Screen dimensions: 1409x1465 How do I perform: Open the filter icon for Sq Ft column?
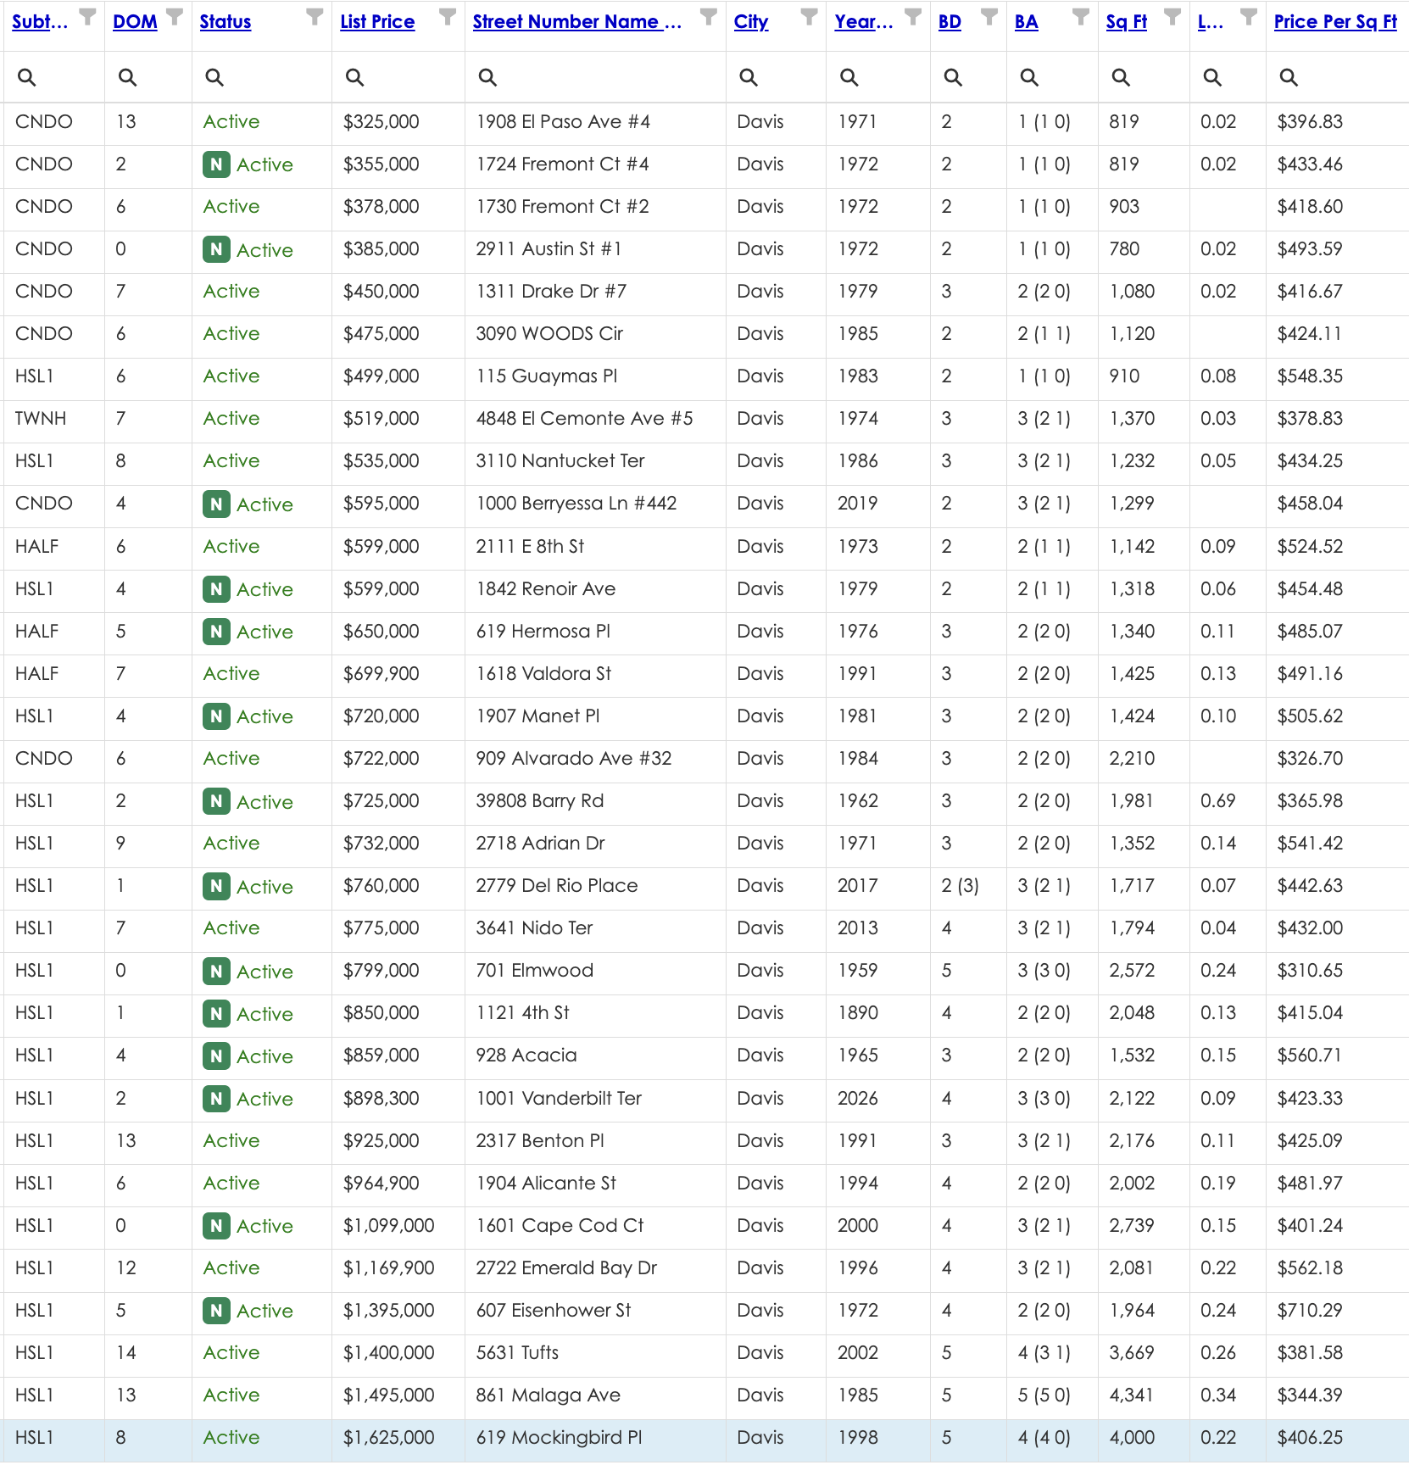tap(1172, 16)
